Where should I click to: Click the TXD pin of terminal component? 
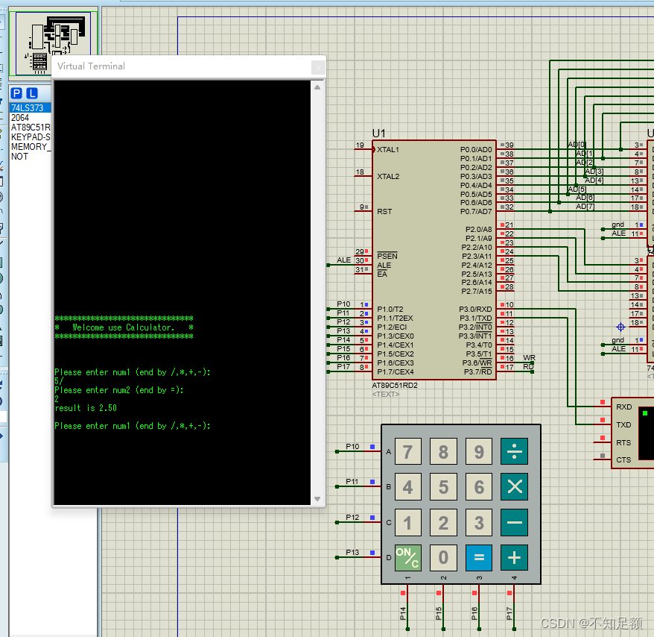(x=624, y=425)
